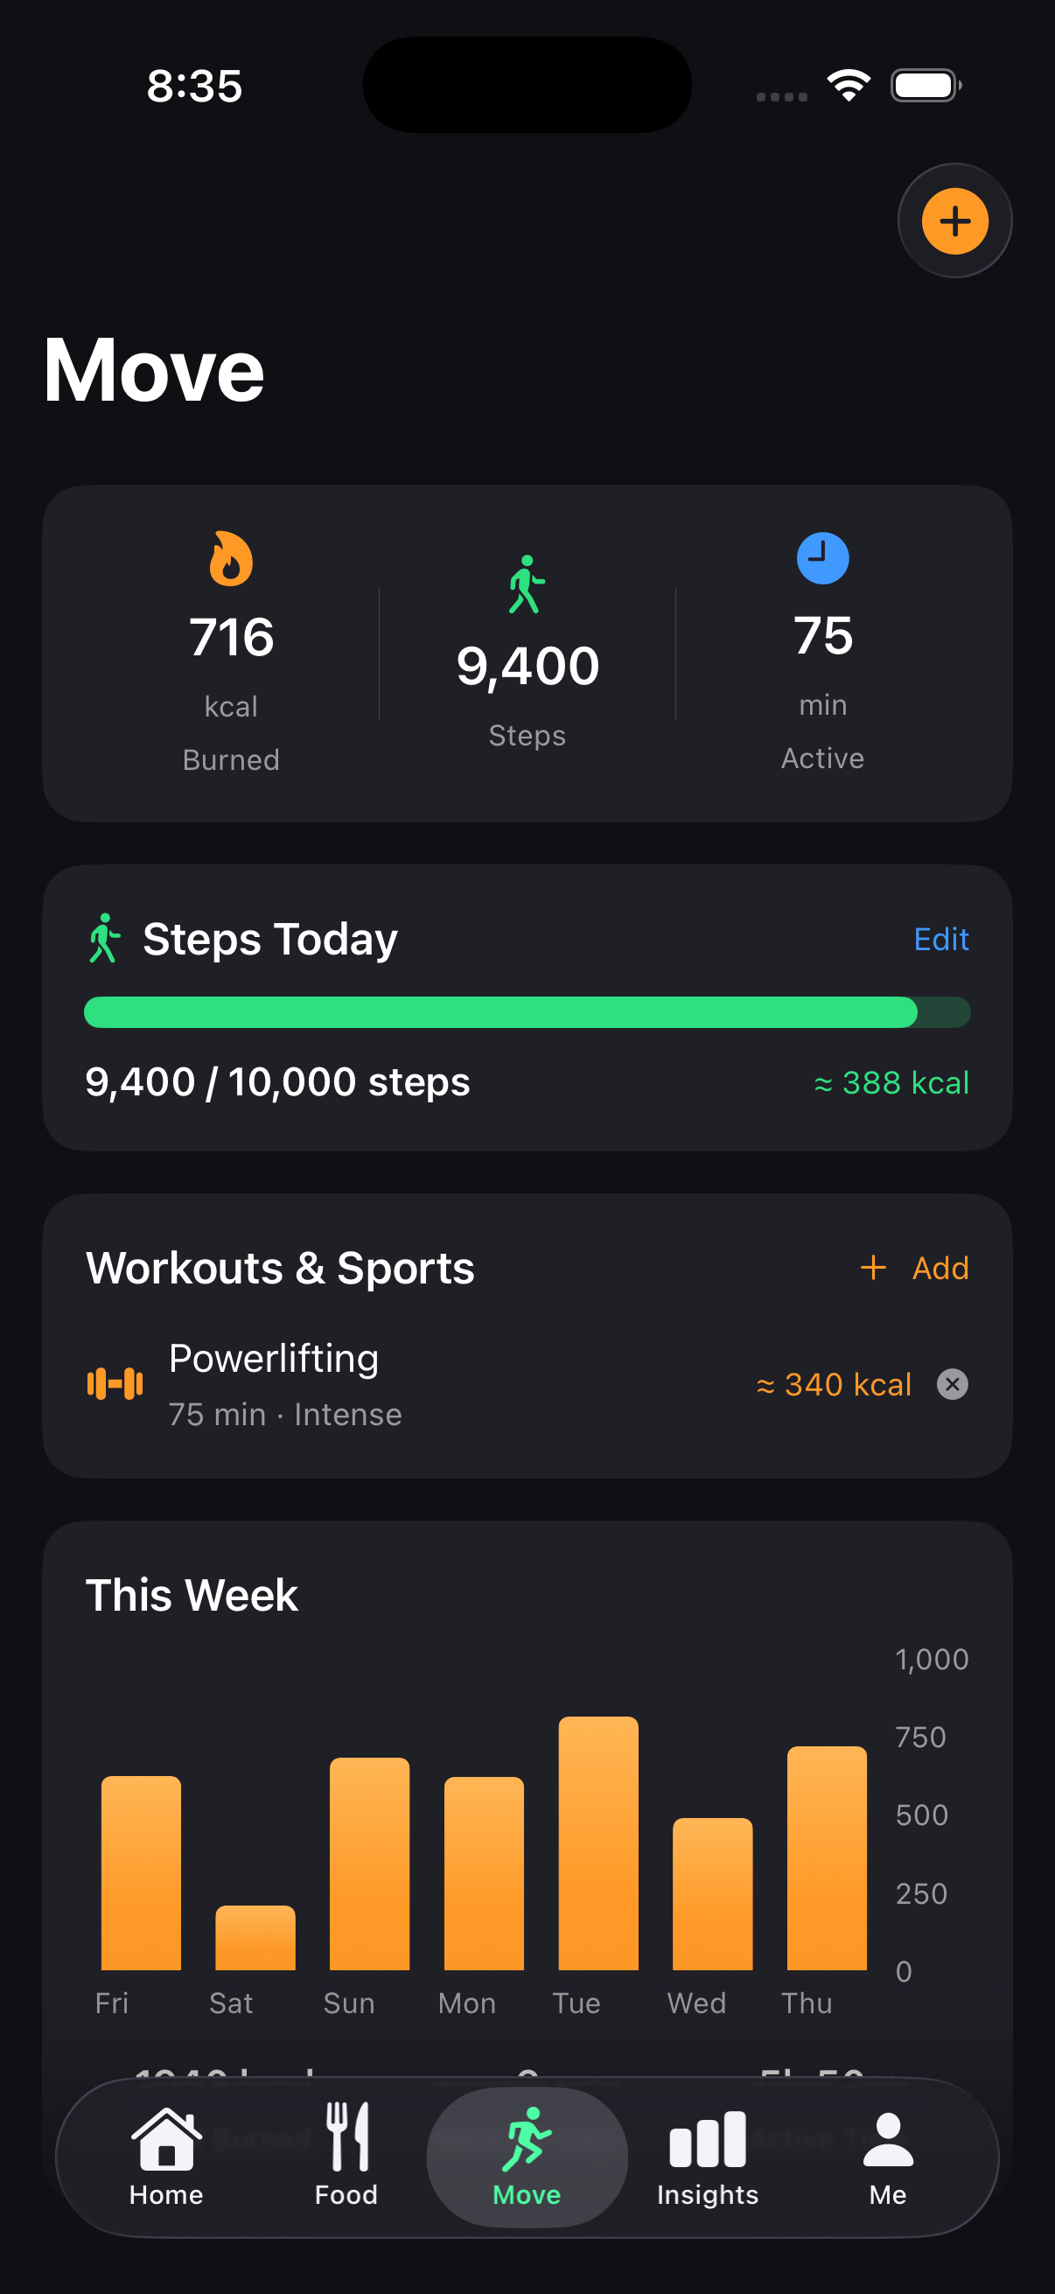Image resolution: width=1055 pixels, height=2294 pixels.
Task: Tap the blue clock active minutes icon
Action: (821, 558)
